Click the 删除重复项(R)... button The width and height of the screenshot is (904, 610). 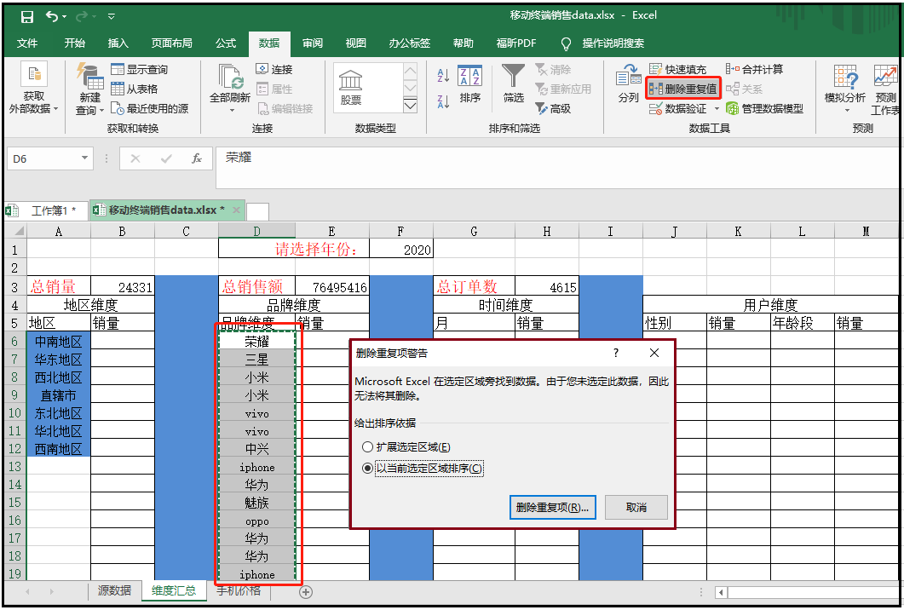(x=552, y=508)
